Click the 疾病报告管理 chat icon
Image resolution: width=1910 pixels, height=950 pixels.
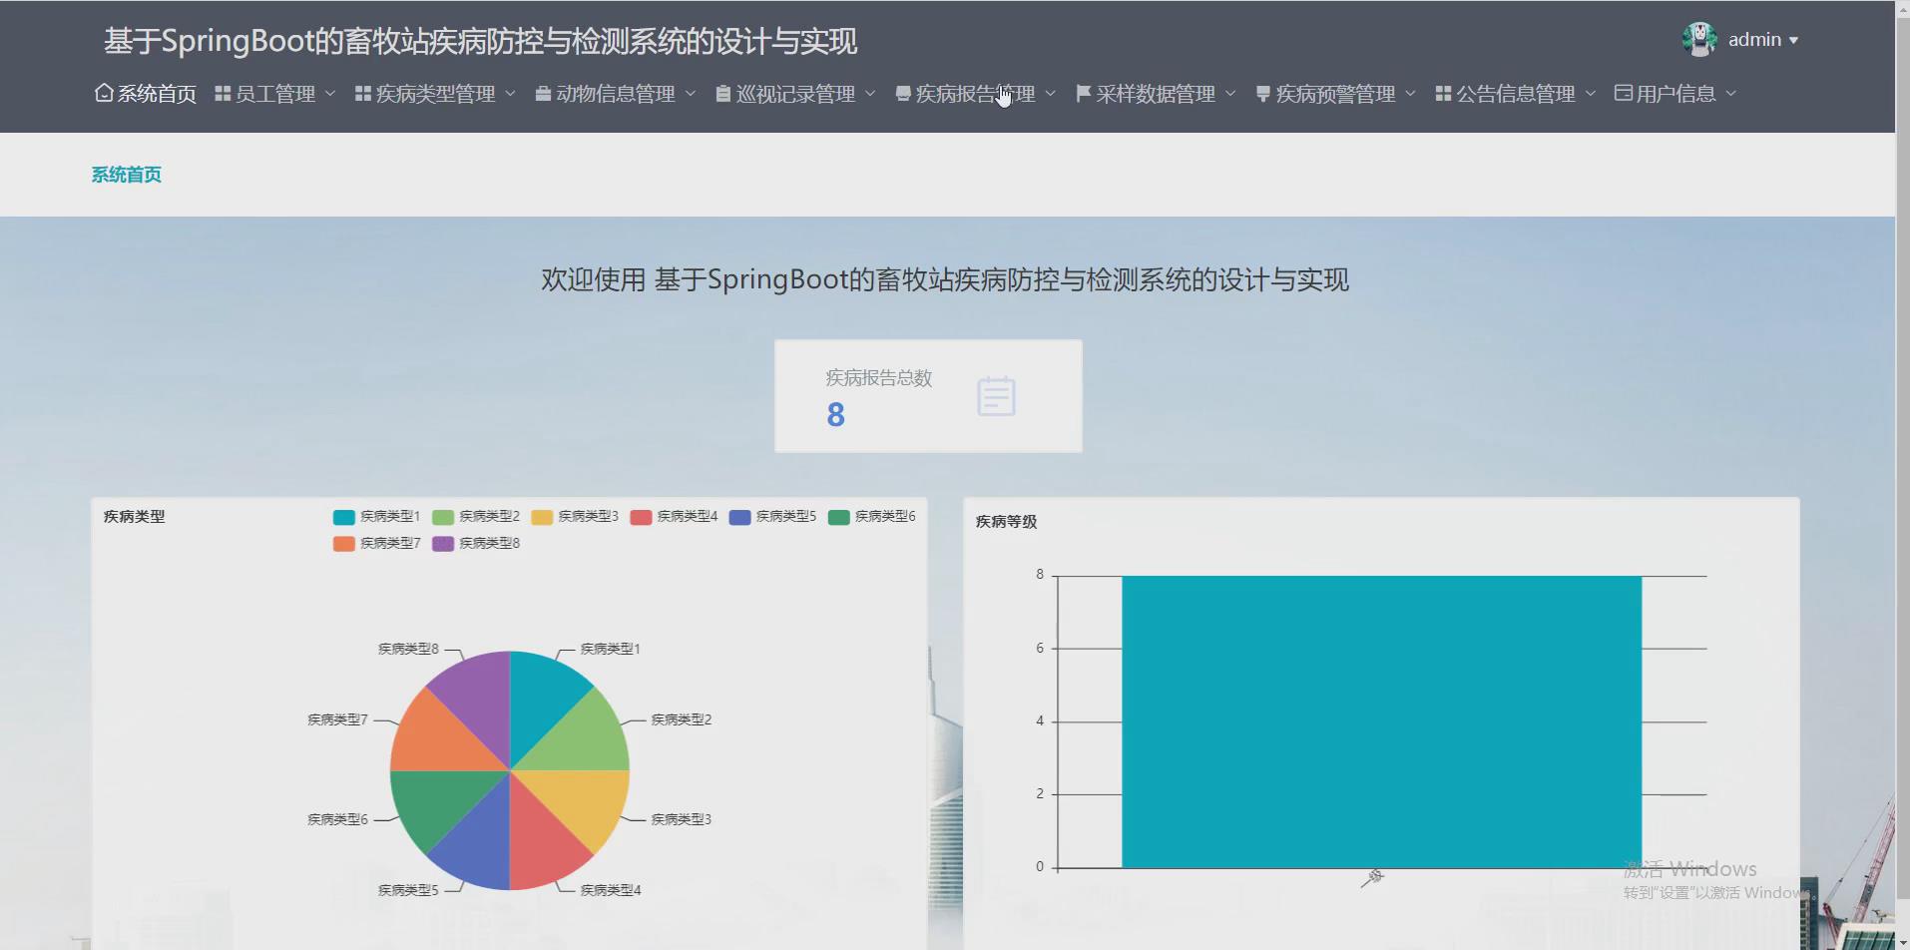(901, 93)
